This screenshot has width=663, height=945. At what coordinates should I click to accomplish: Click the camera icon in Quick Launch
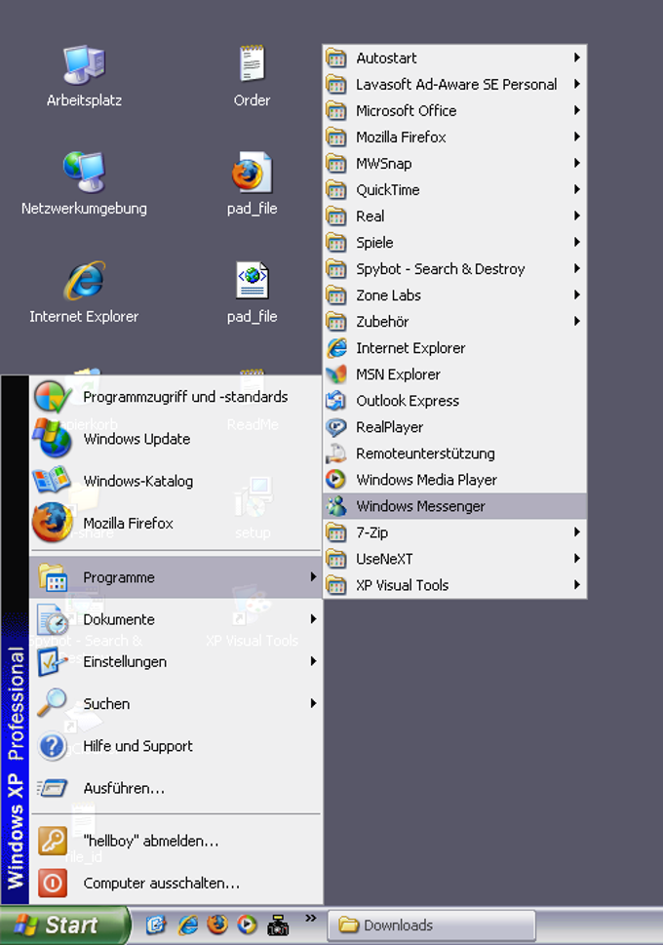(278, 925)
